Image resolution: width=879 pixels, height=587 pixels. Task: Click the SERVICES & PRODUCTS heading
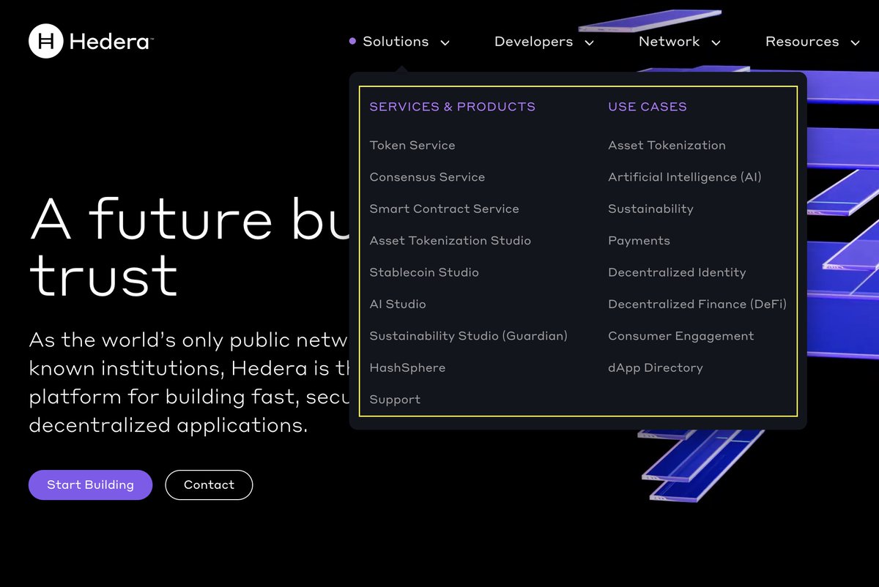[x=453, y=107]
